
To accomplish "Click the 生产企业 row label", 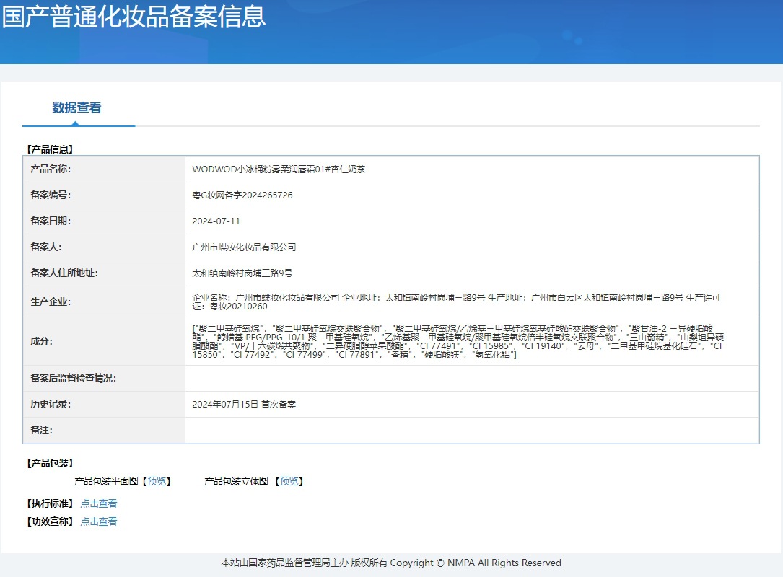I will point(51,302).
